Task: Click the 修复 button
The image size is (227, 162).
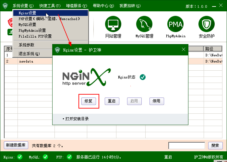Action: point(89,101)
